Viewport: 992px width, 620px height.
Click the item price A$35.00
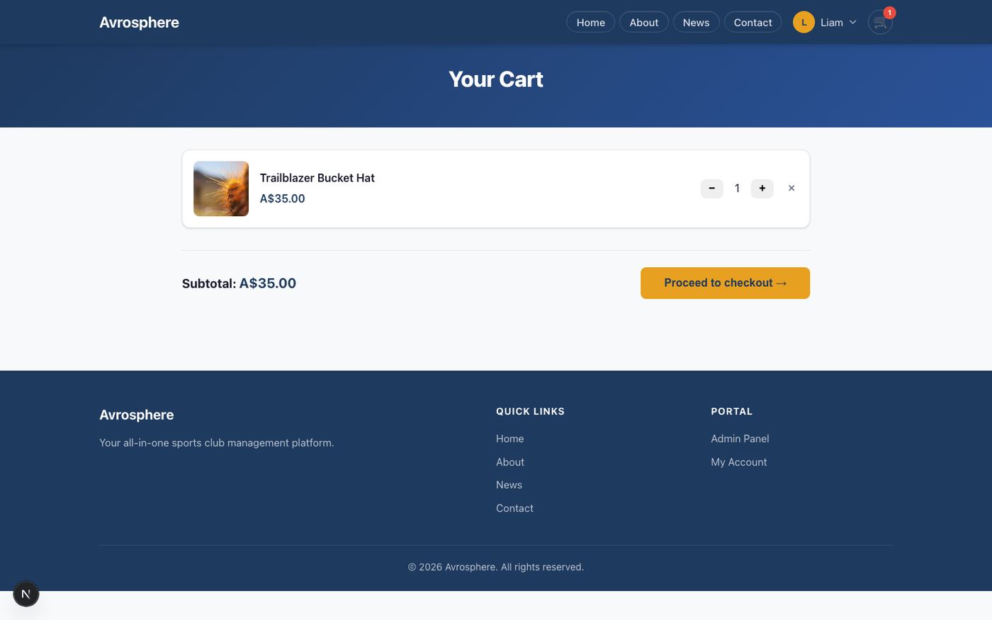pos(282,199)
